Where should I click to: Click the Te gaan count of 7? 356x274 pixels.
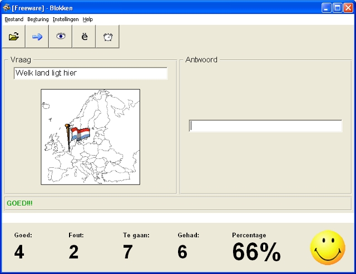(128, 252)
